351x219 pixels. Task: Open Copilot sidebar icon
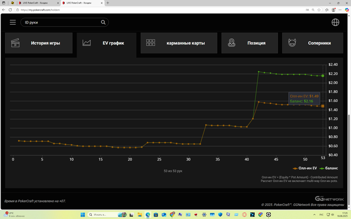point(347,10)
